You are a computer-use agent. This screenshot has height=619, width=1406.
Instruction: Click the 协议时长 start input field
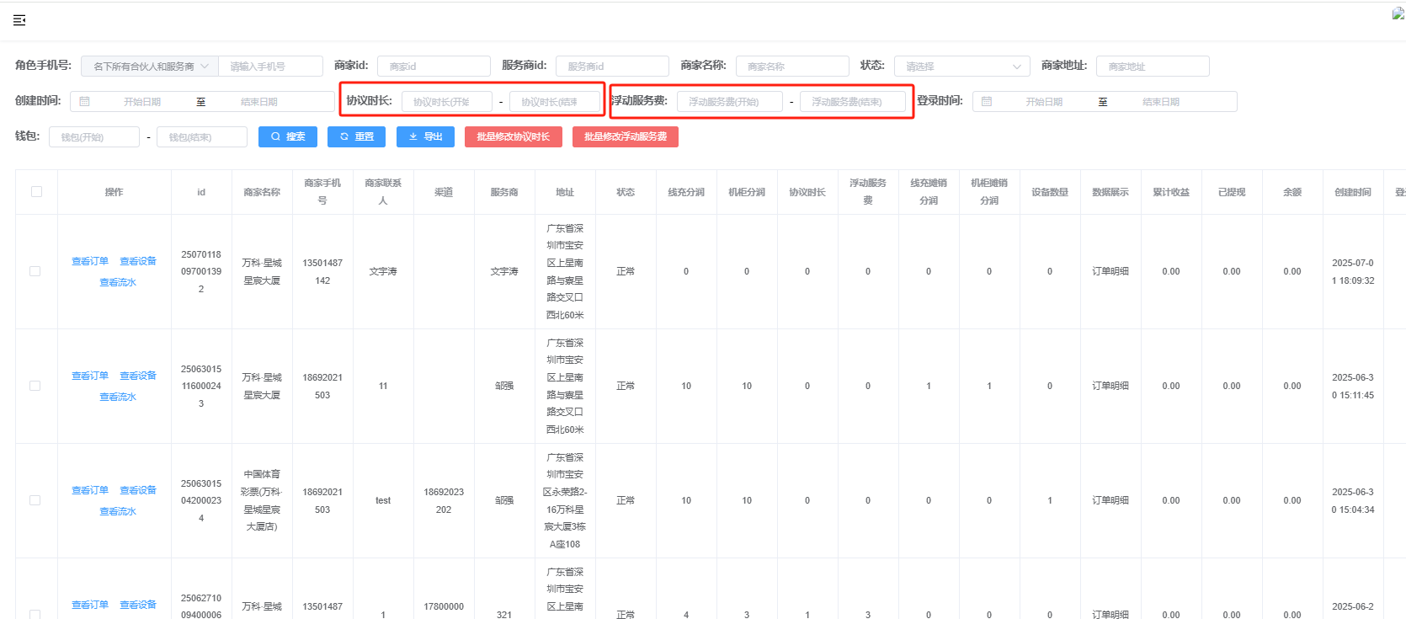[446, 102]
